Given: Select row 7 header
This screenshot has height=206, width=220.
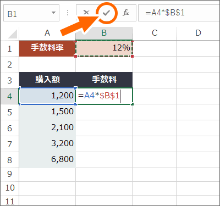Looking at the screenshot, I should pos(9,144).
